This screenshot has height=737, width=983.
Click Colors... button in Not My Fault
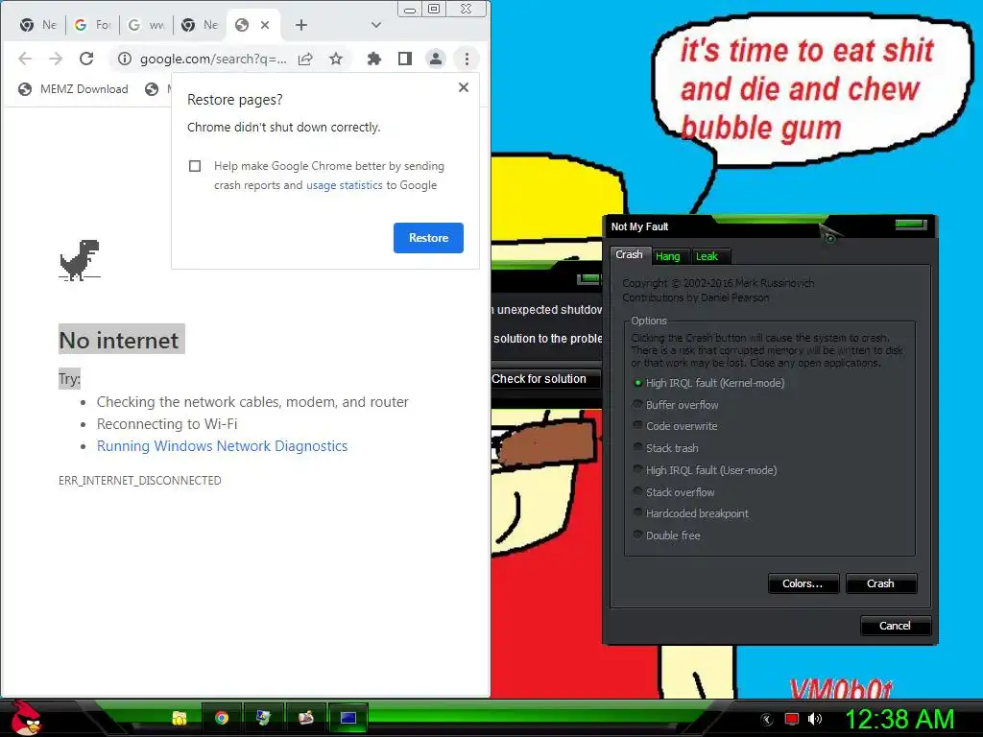pyautogui.click(x=803, y=583)
